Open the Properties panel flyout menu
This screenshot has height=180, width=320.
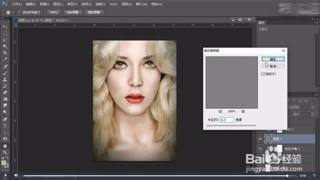316,22
